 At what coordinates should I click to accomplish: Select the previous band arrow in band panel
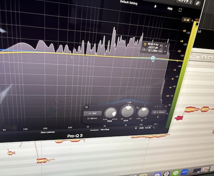pos(155,107)
